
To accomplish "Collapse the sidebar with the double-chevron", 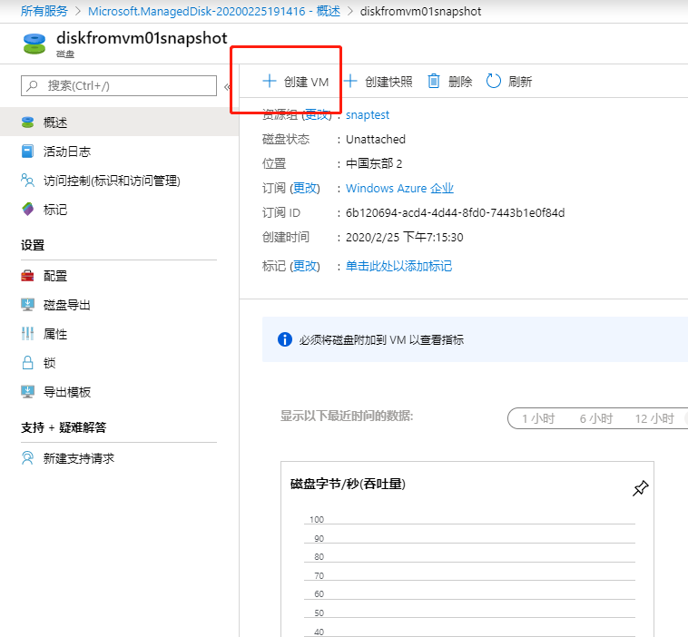I will 227,87.
